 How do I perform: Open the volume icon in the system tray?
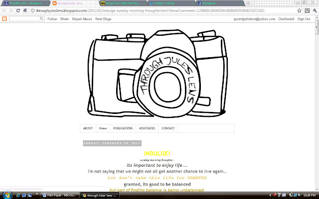click(300, 195)
